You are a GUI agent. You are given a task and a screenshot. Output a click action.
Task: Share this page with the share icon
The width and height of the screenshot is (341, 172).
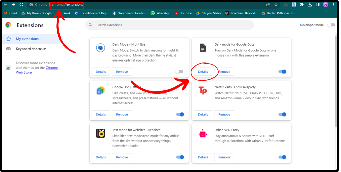tap(268, 4)
